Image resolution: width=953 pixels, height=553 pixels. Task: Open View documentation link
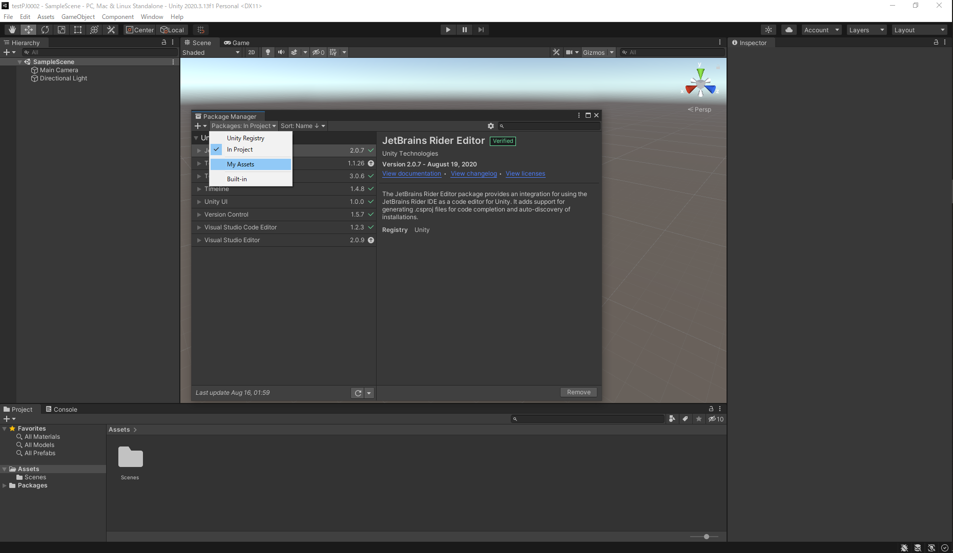tap(411, 174)
